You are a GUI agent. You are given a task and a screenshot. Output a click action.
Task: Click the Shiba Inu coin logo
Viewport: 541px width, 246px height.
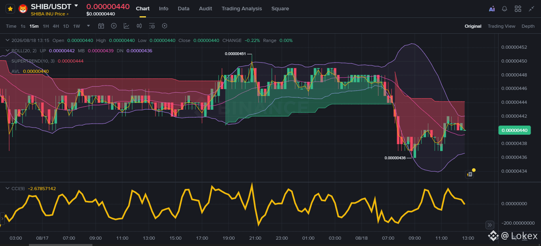(23, 9)
